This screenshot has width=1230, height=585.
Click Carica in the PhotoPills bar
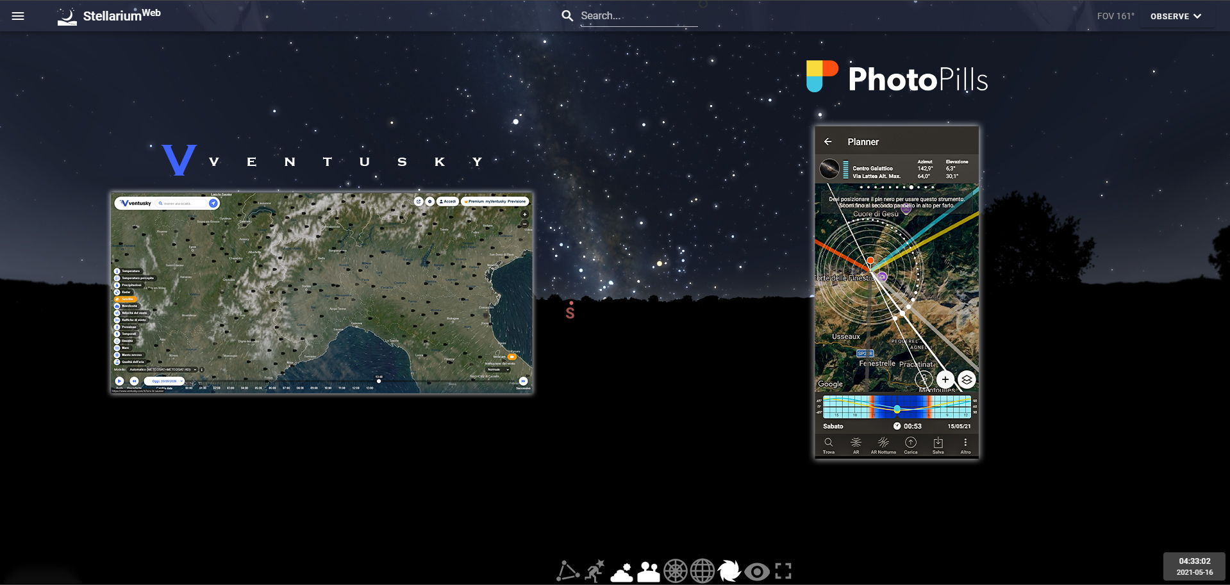(911, 445)
